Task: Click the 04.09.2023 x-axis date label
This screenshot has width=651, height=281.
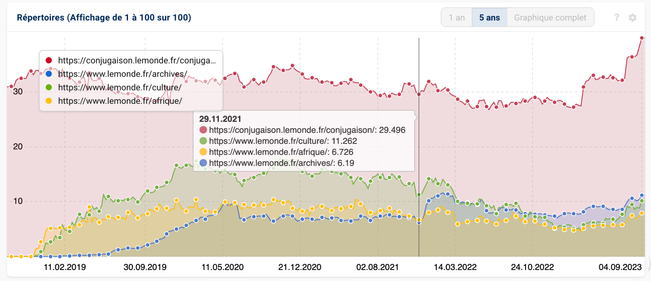Action: 620,267
